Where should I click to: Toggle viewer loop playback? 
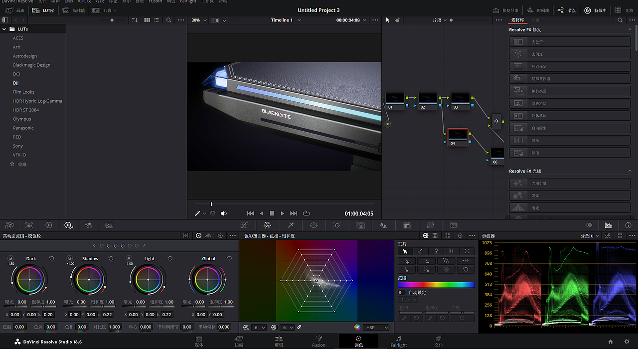306,213
